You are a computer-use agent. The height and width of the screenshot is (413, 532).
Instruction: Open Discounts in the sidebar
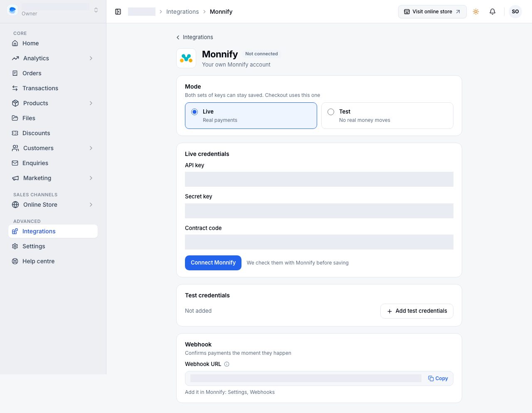coord(53,133)
